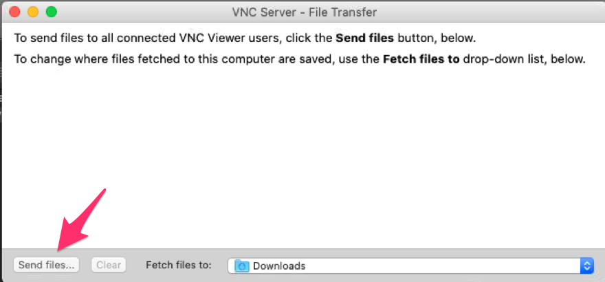This screenshot has height=282, width=605.
Task: Click the instruction line about changing the save location
Action: click(x=300, y=60)
